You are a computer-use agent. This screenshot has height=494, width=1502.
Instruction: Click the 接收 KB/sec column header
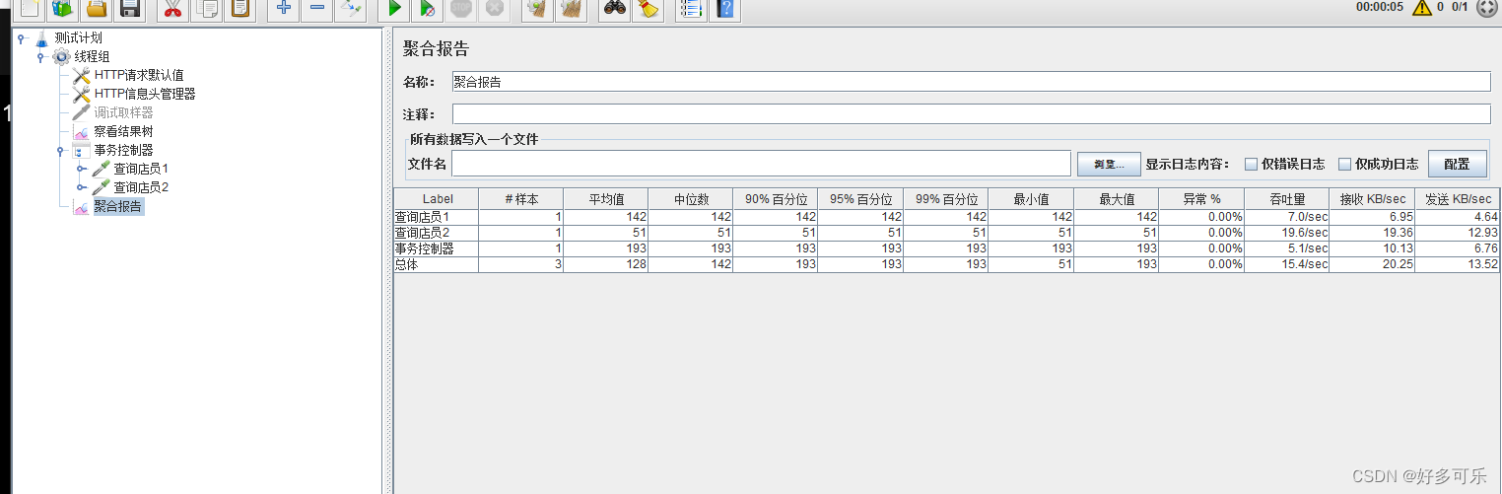coord(1372,199)
